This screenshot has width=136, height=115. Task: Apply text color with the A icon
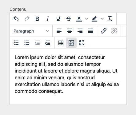click(79, 19)
